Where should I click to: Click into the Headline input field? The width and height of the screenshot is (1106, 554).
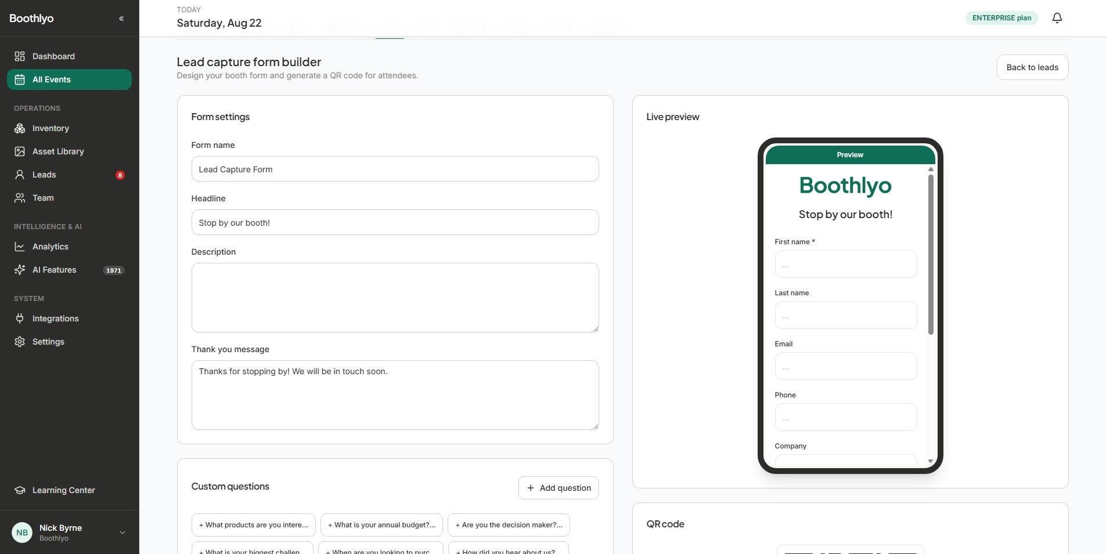tap(395, 222)
